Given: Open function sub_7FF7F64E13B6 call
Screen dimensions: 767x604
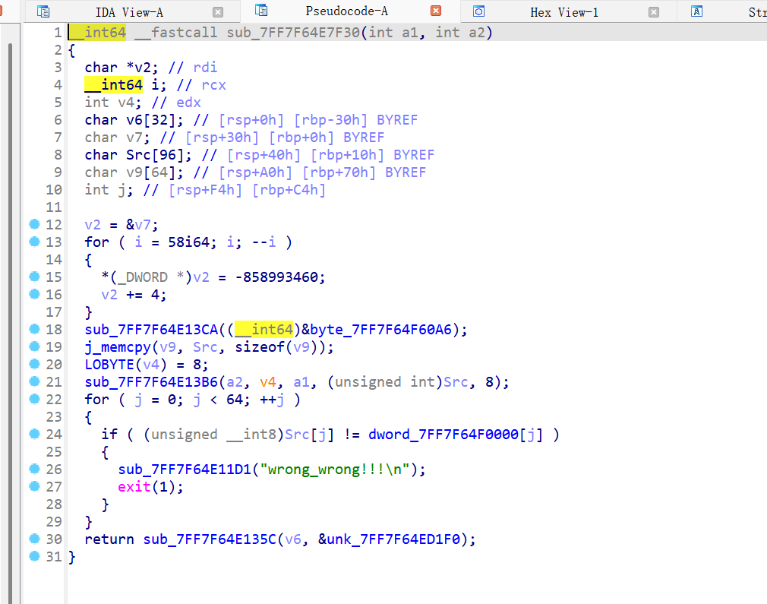Looking at the screenshot, I should (x=151, y=382).
